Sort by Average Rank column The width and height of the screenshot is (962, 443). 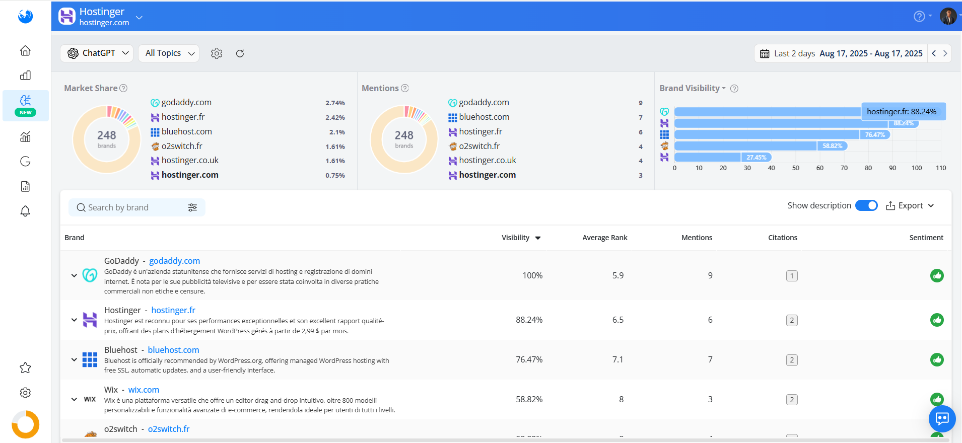point(605,238)
